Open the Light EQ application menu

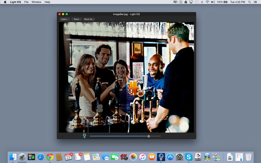pos(15,2)
